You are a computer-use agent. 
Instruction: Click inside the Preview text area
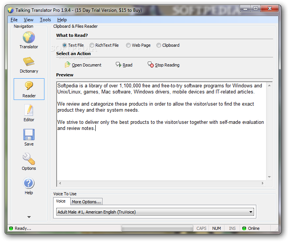pos(162,131)
